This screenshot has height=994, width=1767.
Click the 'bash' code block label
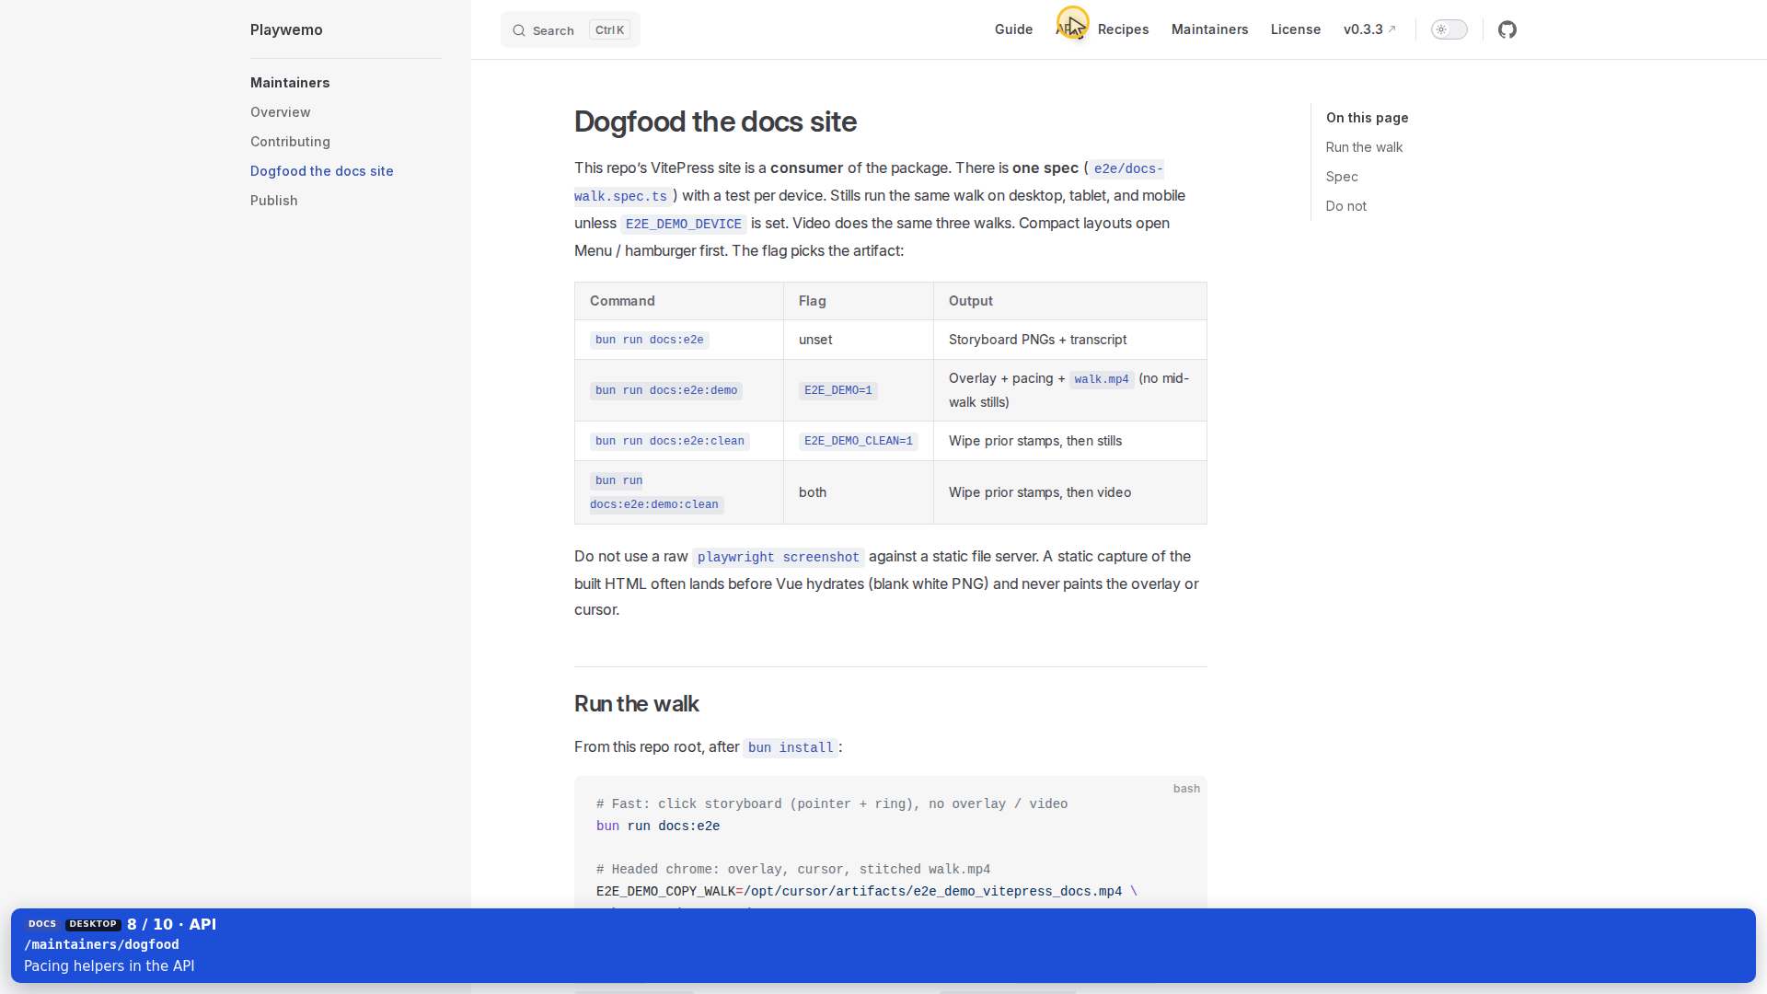[1185, 789]
